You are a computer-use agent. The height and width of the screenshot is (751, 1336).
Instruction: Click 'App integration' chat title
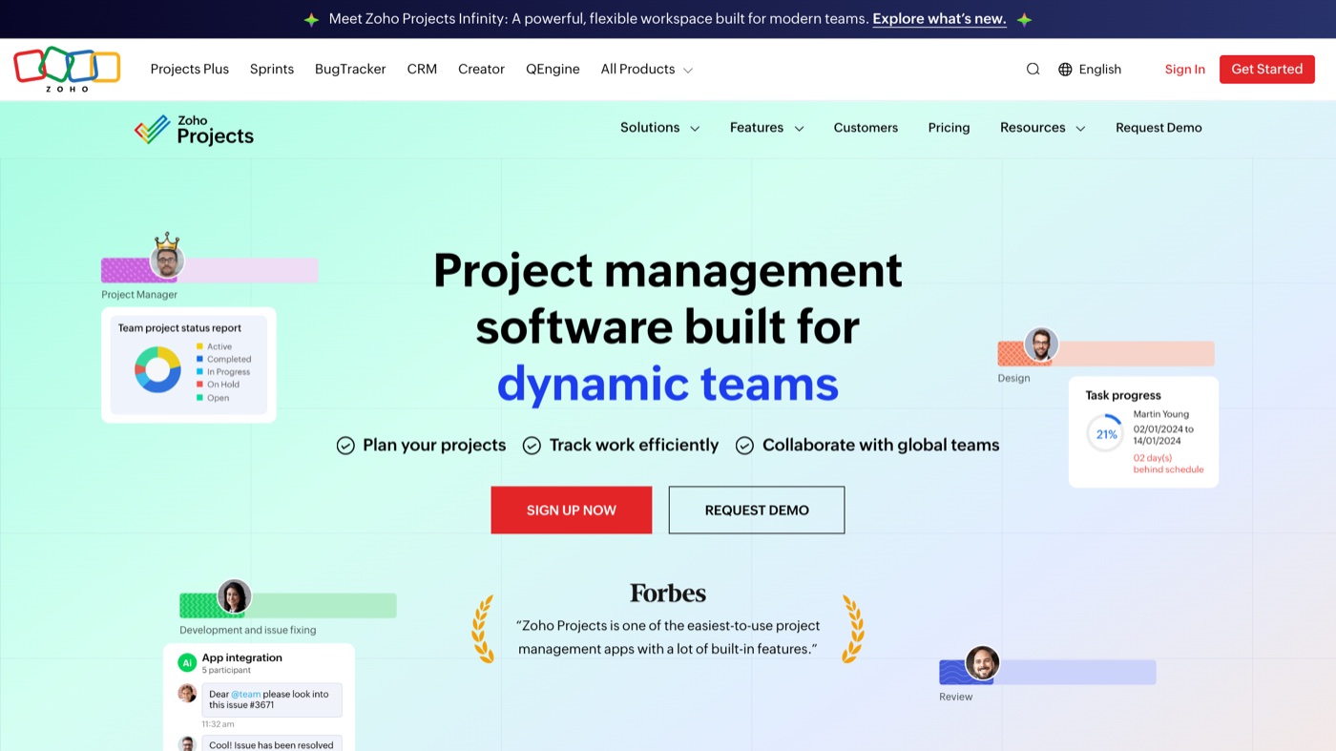(241, 657)
